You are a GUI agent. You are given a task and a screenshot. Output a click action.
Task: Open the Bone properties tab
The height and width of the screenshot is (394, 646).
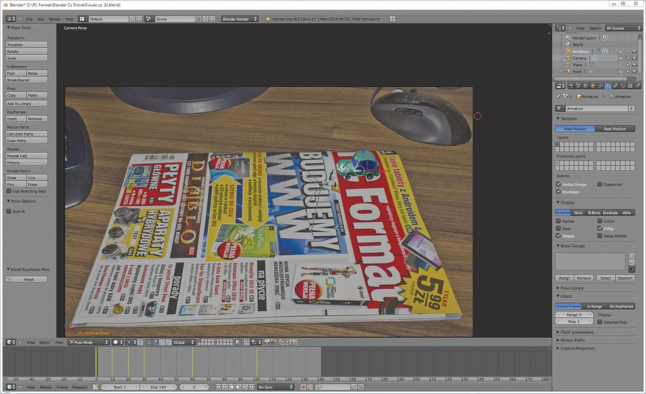[615, 86]
